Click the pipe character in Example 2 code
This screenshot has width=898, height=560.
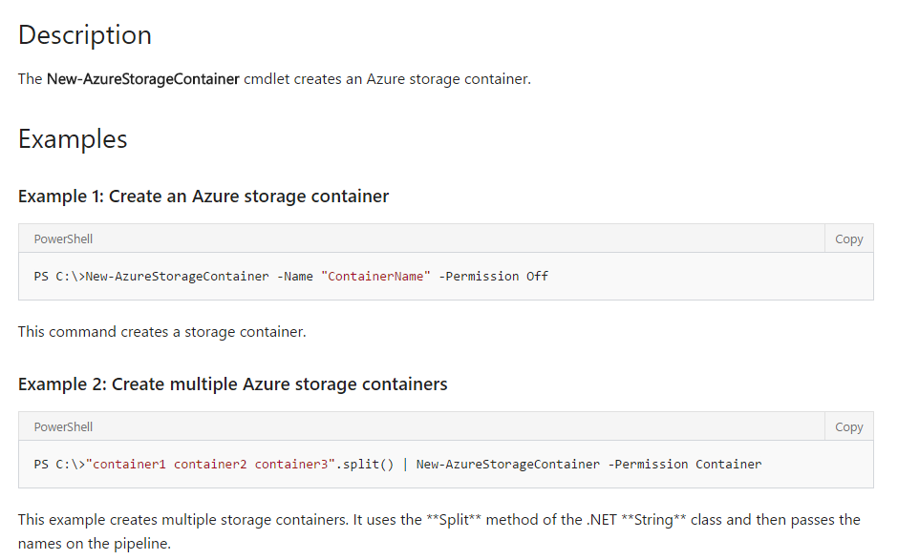405,464
